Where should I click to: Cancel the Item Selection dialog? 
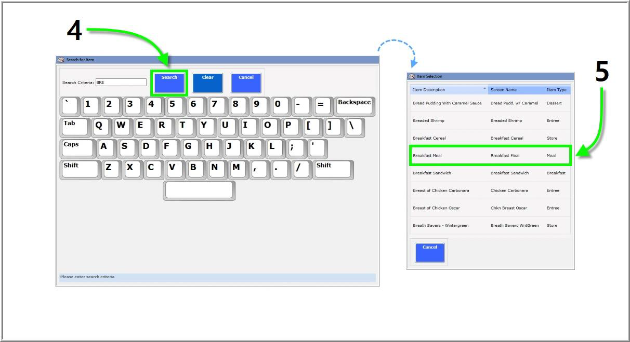coord(429,252)
